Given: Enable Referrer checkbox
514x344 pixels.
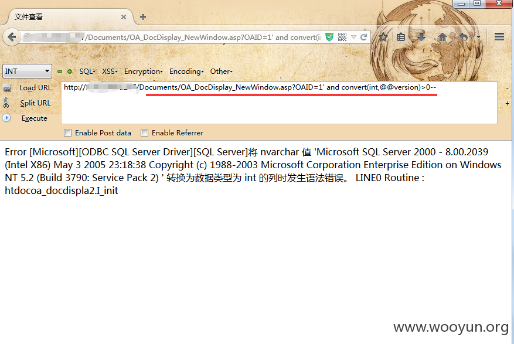Looking at the screenshot, I should coord(144,132).
